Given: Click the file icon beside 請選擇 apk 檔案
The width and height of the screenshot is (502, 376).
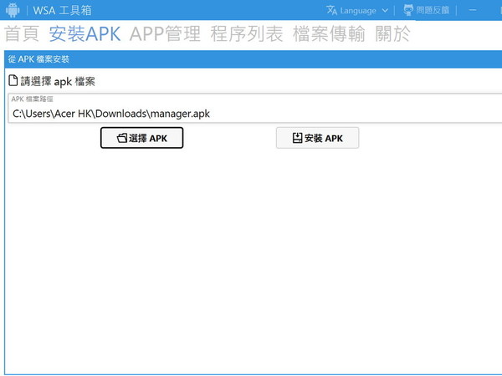Looking at the screenshot, I should (x=13, y=80).
